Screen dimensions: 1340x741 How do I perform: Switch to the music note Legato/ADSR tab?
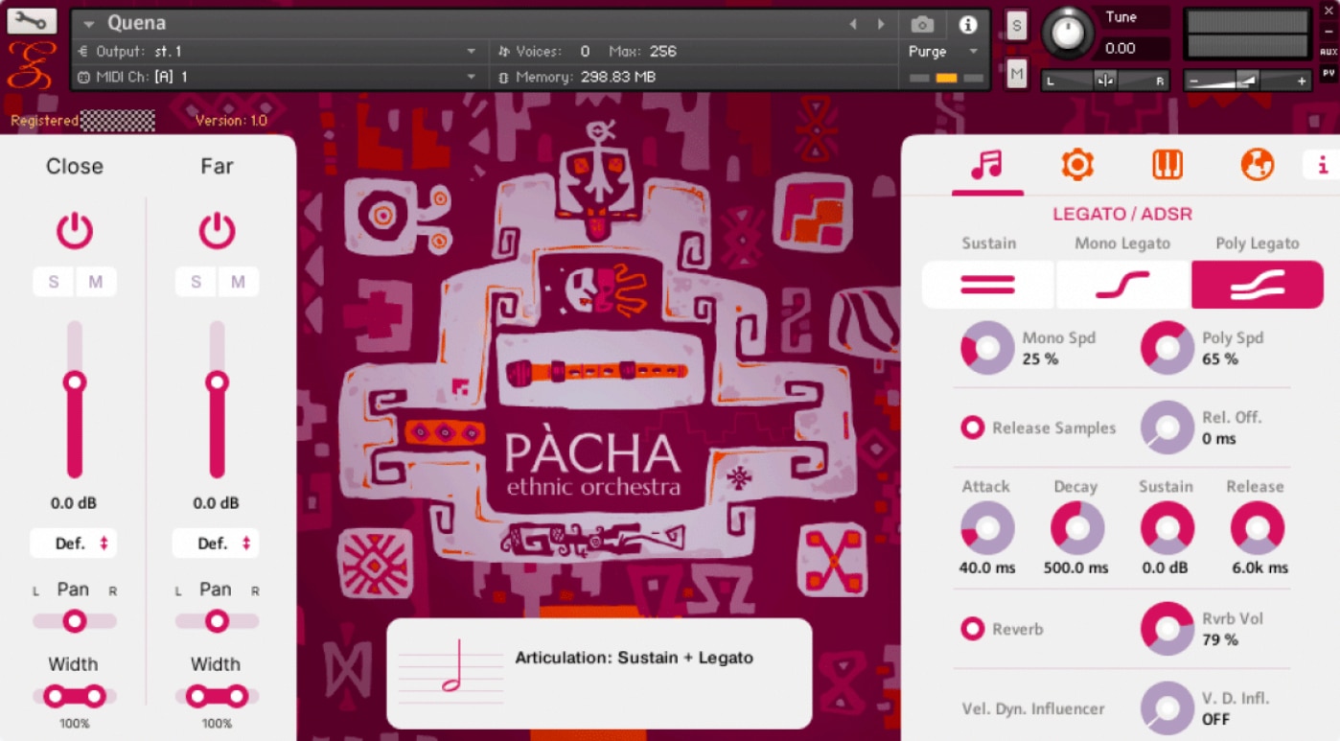[987, 164]
